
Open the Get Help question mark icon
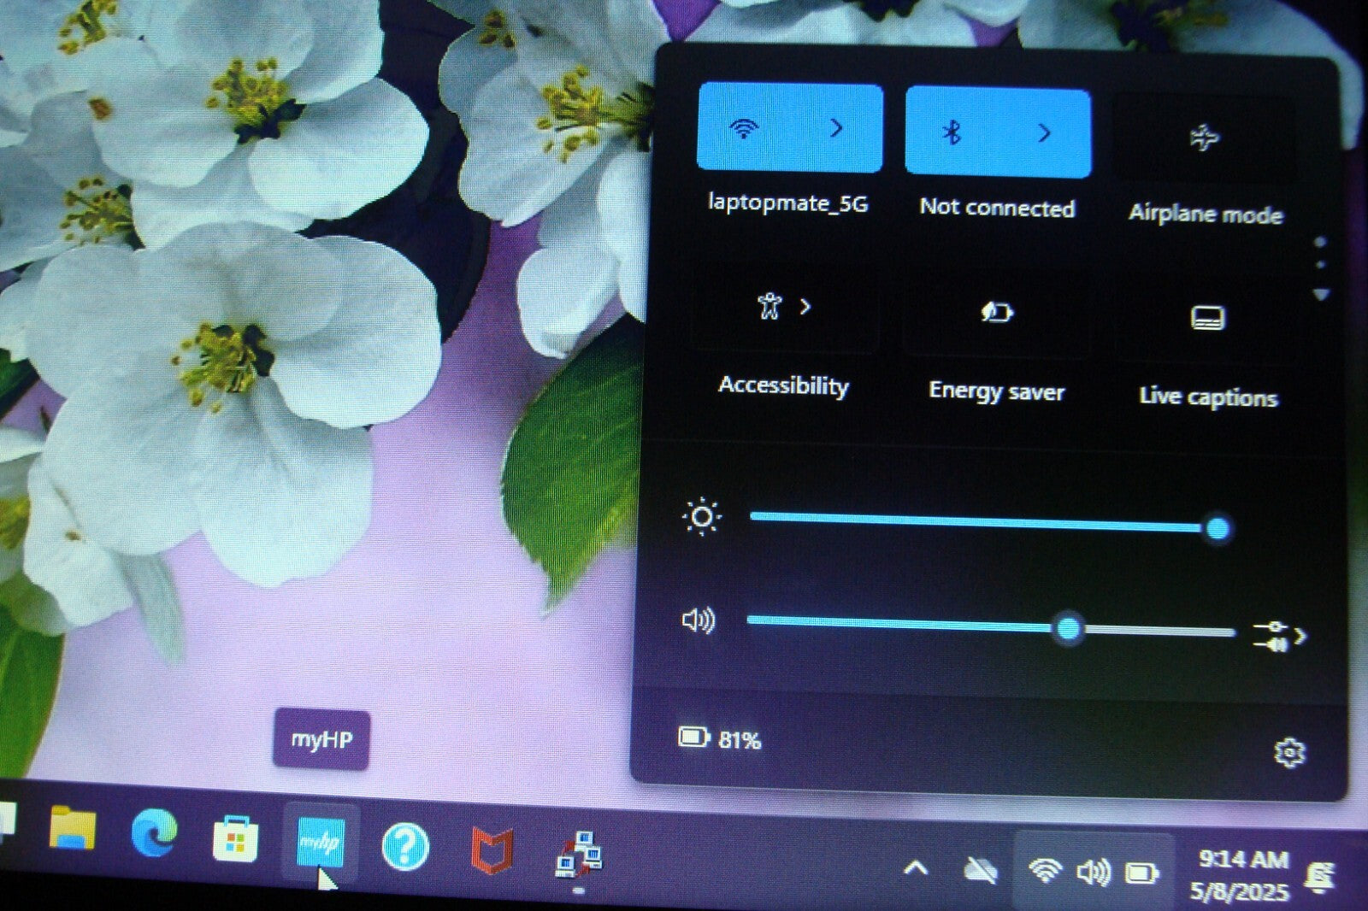click(x=404, y=847)
